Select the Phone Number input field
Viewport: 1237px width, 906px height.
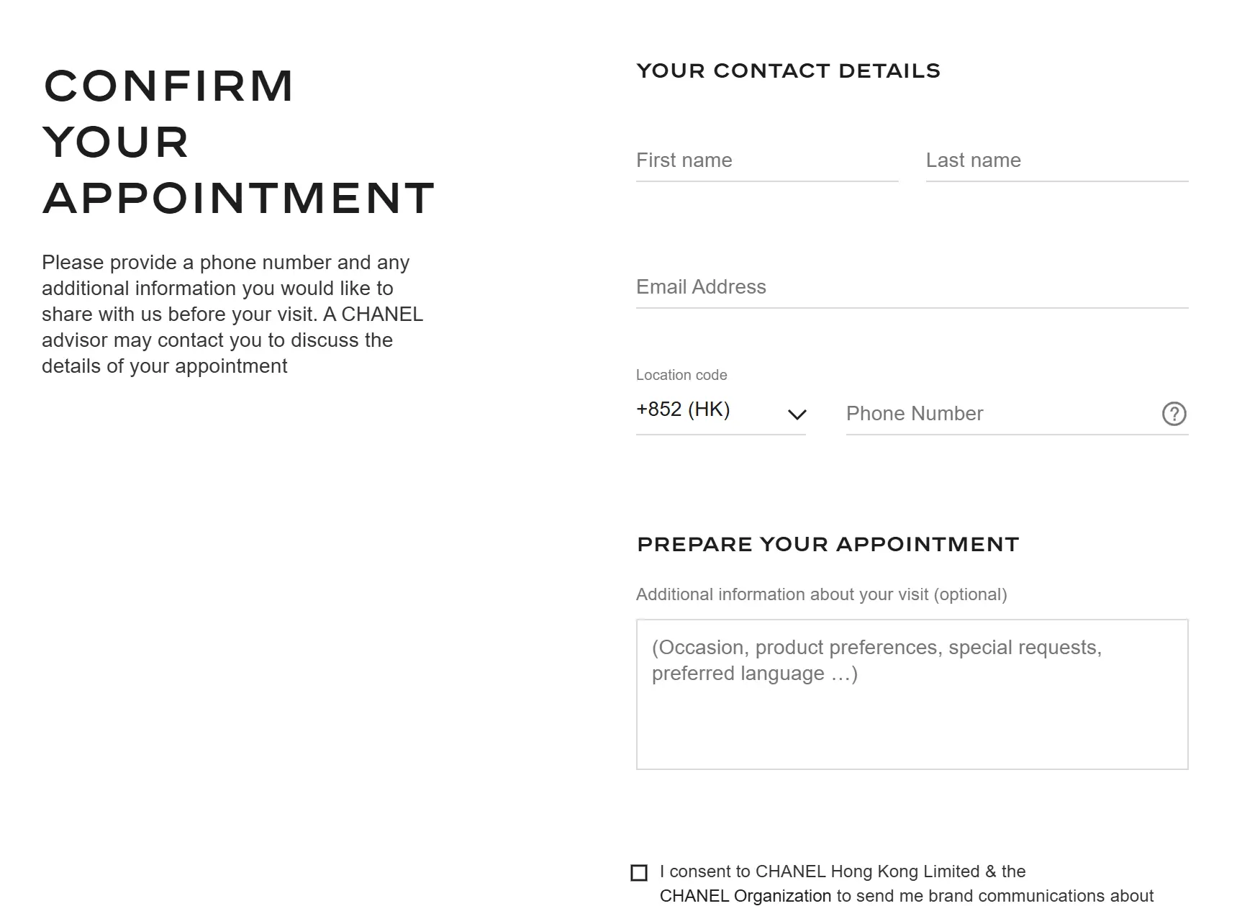[1000, 414]
